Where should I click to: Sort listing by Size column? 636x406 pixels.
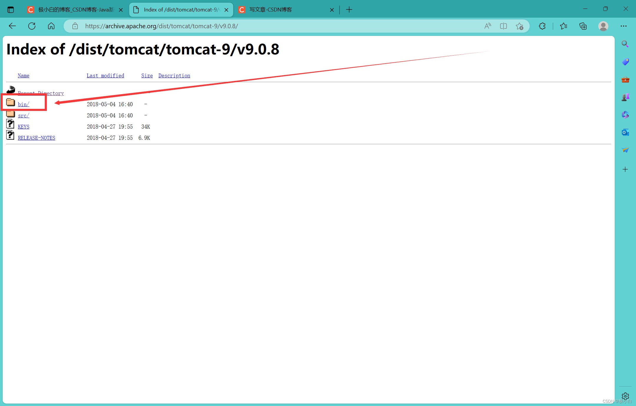pos(147,76)
